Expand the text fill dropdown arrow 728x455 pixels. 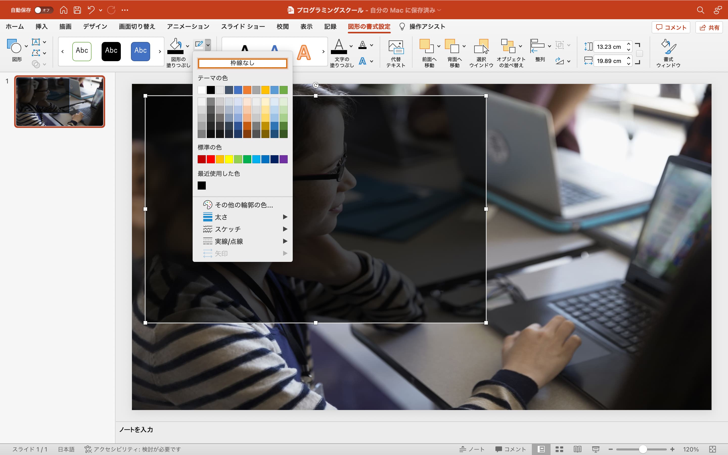coord(351,46)
